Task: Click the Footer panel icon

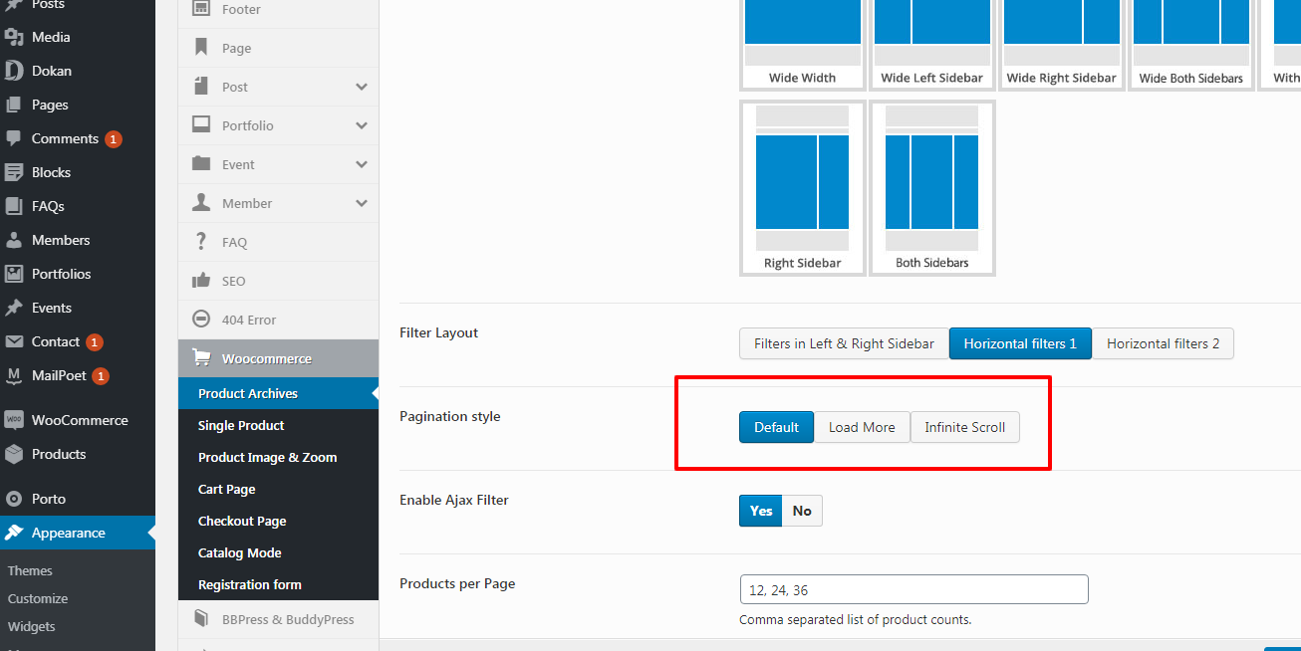Action: [x=201, y=9]
